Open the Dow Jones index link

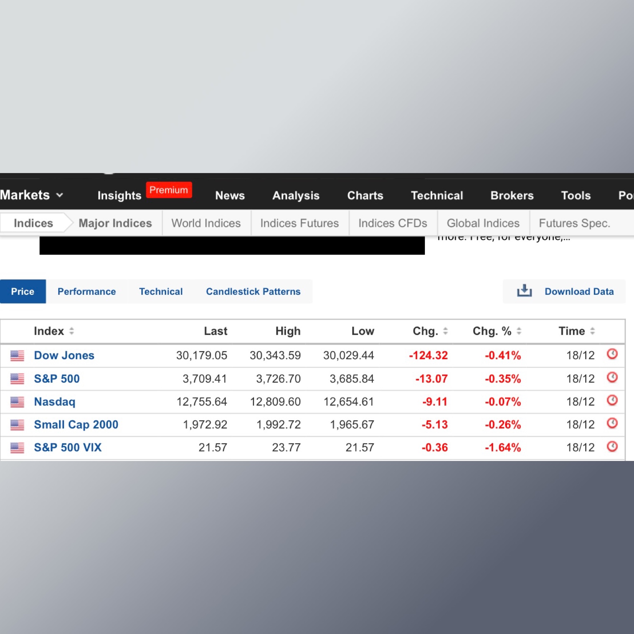pyautogui.click(x=64, y=355)
